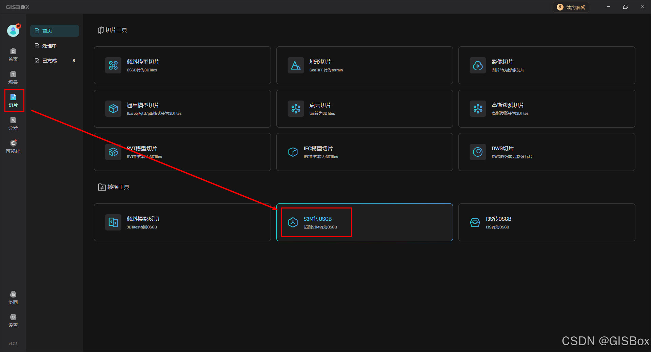651x352 pixels.
Task: Click the I3S转OSGB icon
Action: click(x=475, y=222)
